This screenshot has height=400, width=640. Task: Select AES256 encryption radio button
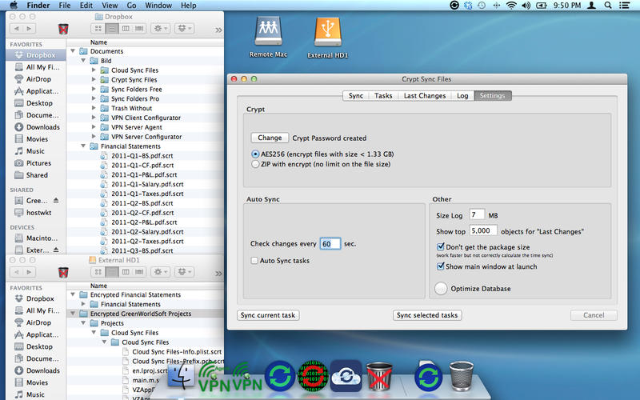(255, 154)
